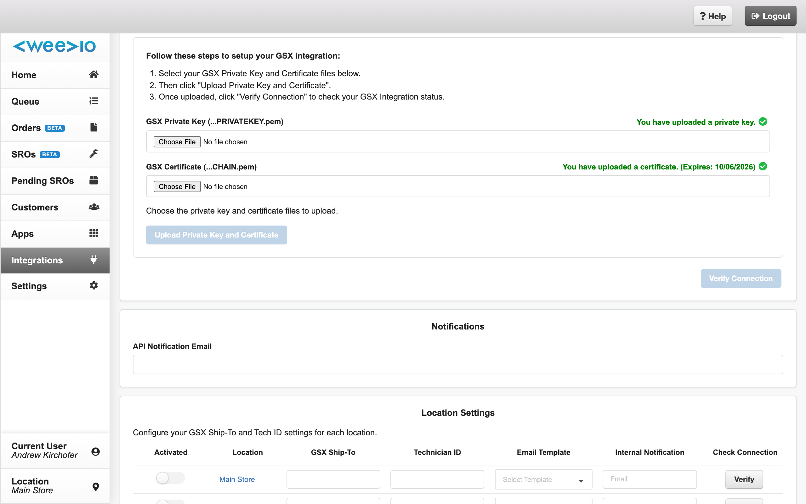Open the Apps page
Image resolution: width=806 pixels, height=504 pixels.
pyautogui.click(x=55, y=234)
